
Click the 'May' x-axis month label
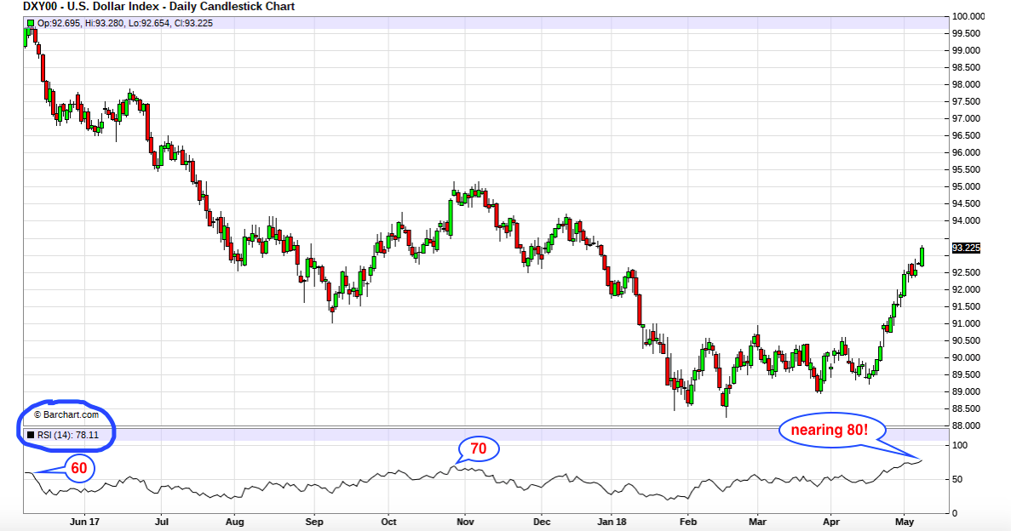click(905, 522)
